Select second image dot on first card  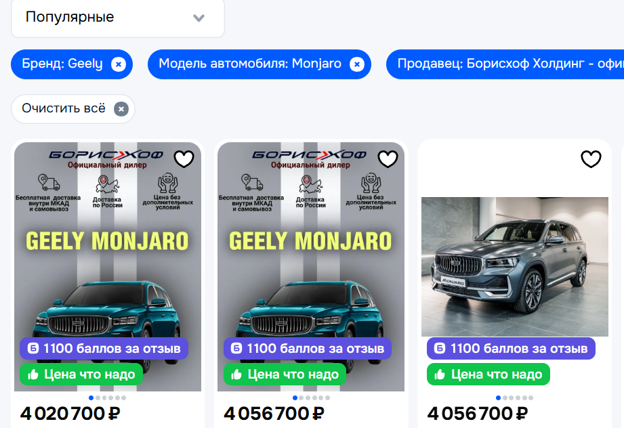(x=98, y=398)
